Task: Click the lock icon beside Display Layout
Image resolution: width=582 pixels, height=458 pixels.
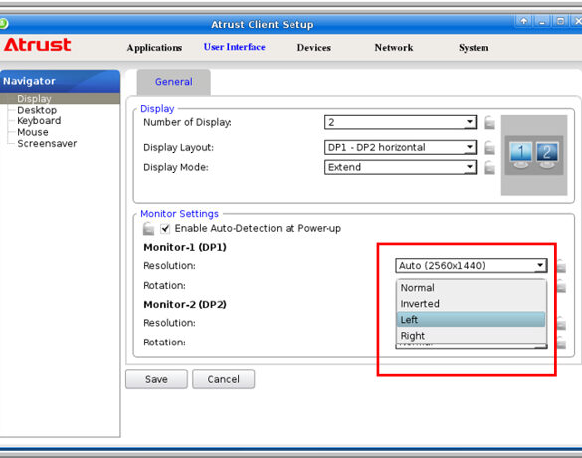Action: (x=489, y=147)
